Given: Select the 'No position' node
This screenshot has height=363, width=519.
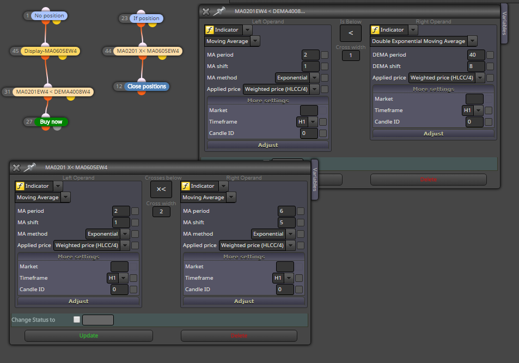Looking at the screenshot, I should (49, 16).
